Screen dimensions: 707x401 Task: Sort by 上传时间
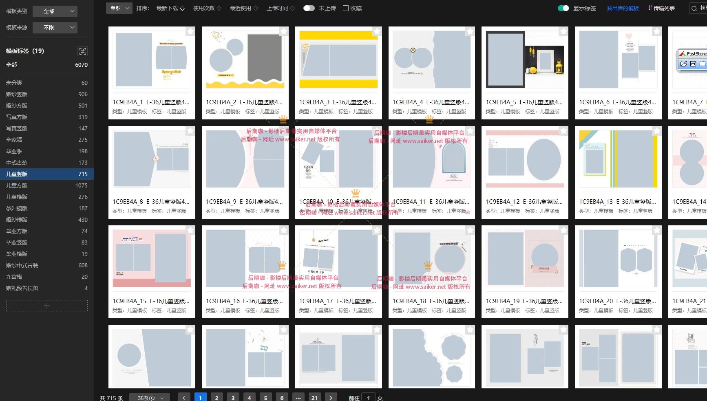click(x=281, y=8)
